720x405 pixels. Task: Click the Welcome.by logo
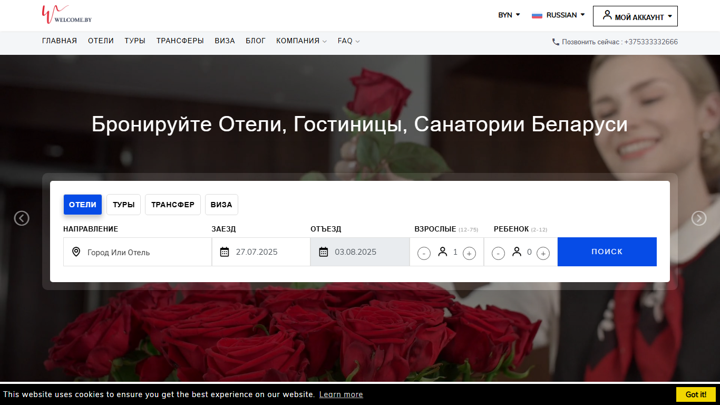coord(66,15)
